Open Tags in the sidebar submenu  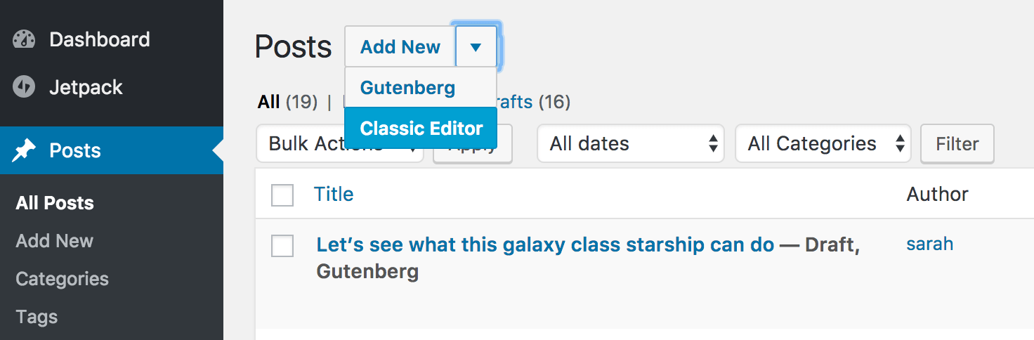(x=37, y=317)
